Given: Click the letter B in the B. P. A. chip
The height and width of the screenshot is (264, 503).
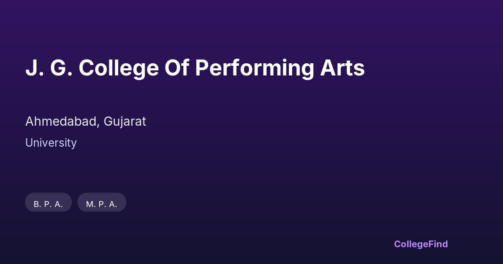Looking at the screenshot, I should [x=37, y=204].
